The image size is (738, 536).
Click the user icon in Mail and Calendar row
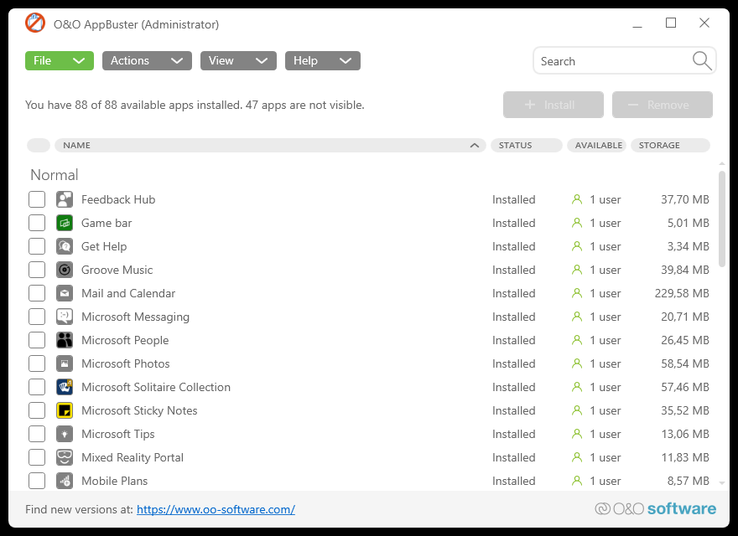tap(577, 293)
